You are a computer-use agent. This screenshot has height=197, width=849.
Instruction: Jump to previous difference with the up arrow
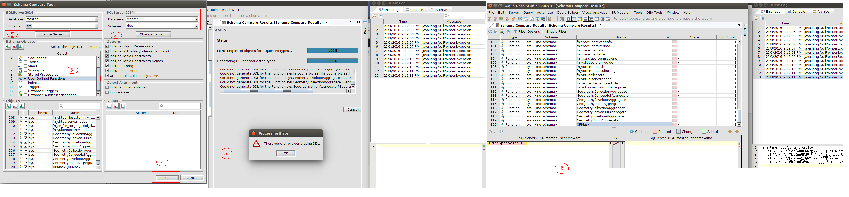point(730,131)
